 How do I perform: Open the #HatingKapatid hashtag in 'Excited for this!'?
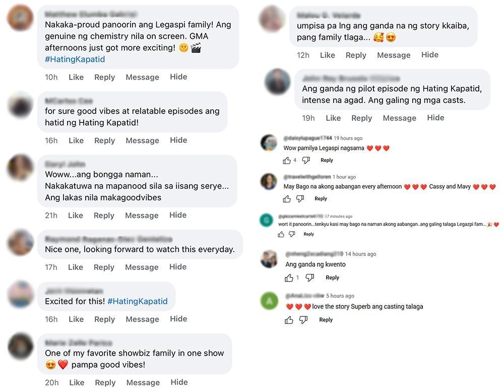point(137,301)
